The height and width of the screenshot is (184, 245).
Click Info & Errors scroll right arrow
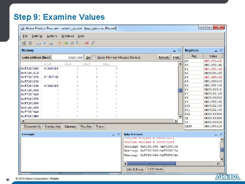pos(218,164)
